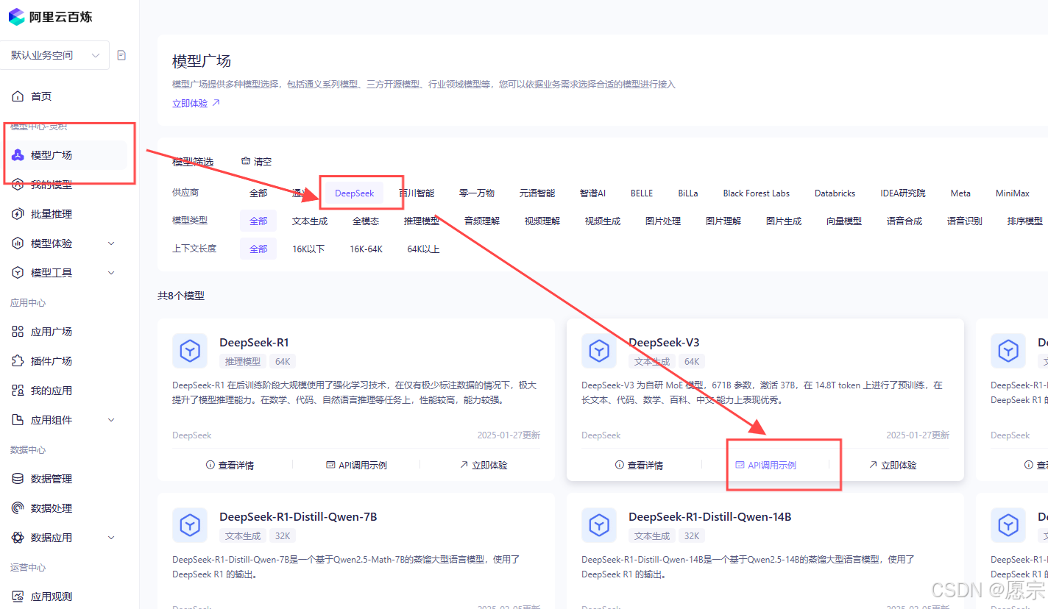The image size is (1048, 609).
Task: Click the 数据管理 database icon
Action: coord(18,479)
